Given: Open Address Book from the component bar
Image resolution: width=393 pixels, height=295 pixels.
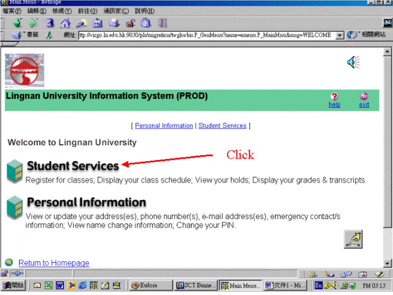Looking at the screenshot, I should click(362, 274).
